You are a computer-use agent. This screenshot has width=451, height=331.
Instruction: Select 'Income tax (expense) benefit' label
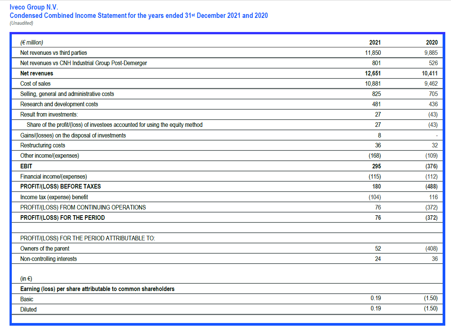(54, 197)
